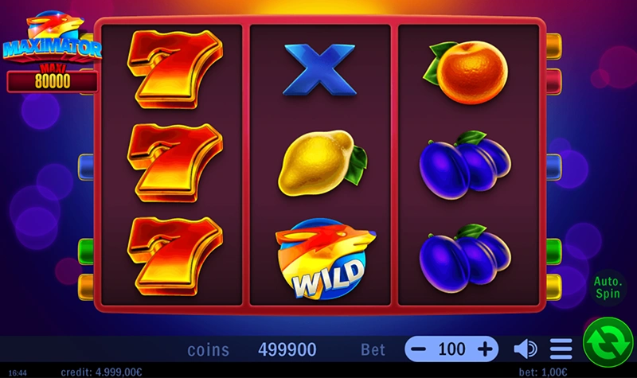Click the middle plum symbol
637x378 pixels.
(x=465, y=165)
